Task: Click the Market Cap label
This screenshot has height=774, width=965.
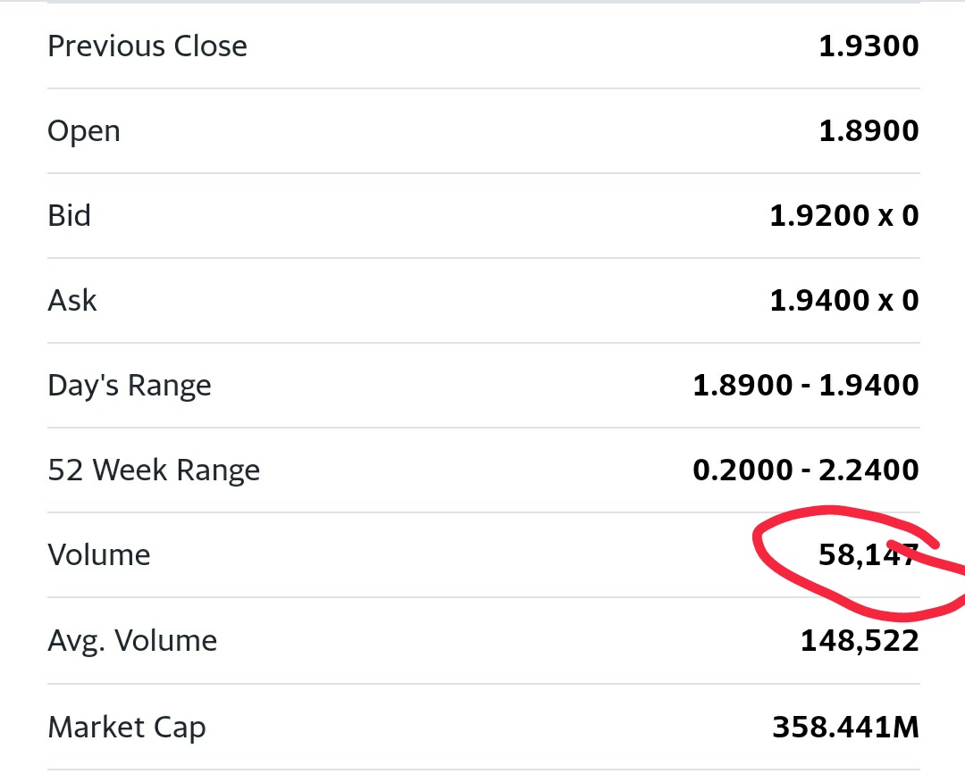Action: (x=127, y=728)
